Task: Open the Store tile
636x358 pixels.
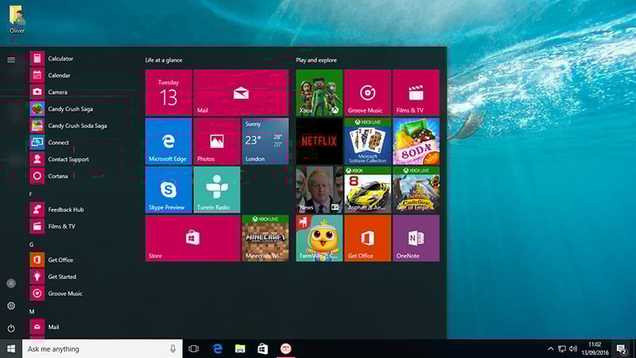Action: tap(192, 238)
